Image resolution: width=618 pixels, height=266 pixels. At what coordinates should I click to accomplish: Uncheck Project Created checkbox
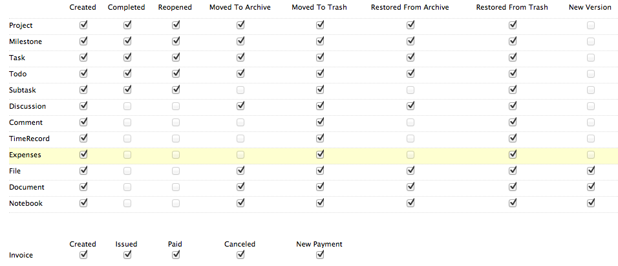pyautogui.click(x=83, y=25)
